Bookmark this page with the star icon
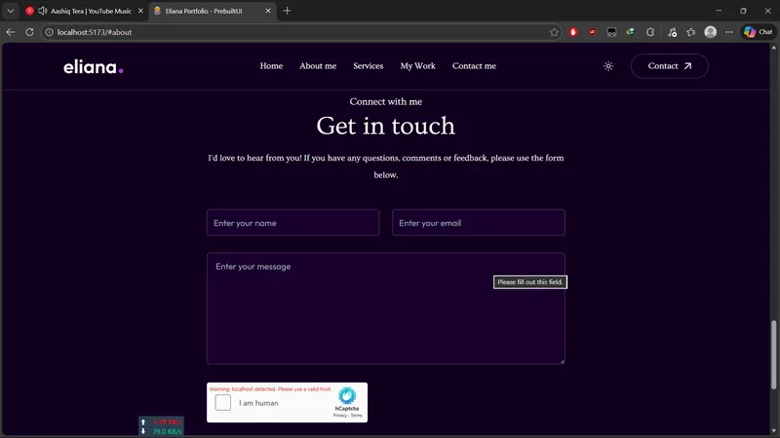780x438 pixels. 554,32
